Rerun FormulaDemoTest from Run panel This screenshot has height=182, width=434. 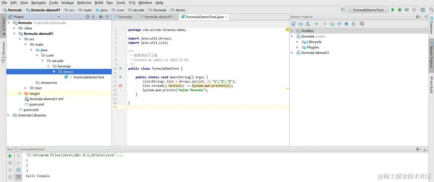(10, 156)
